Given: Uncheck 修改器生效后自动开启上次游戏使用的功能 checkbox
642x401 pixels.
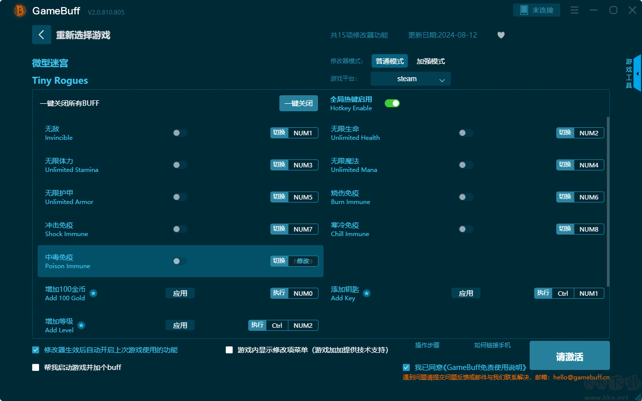Looking at the screenshot, I should pos(36,350).
